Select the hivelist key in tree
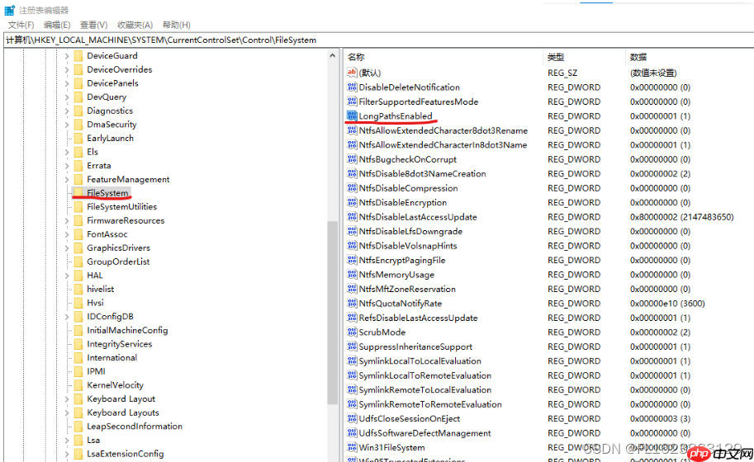This screenshot has width=754, height=462. pos(101,289)
